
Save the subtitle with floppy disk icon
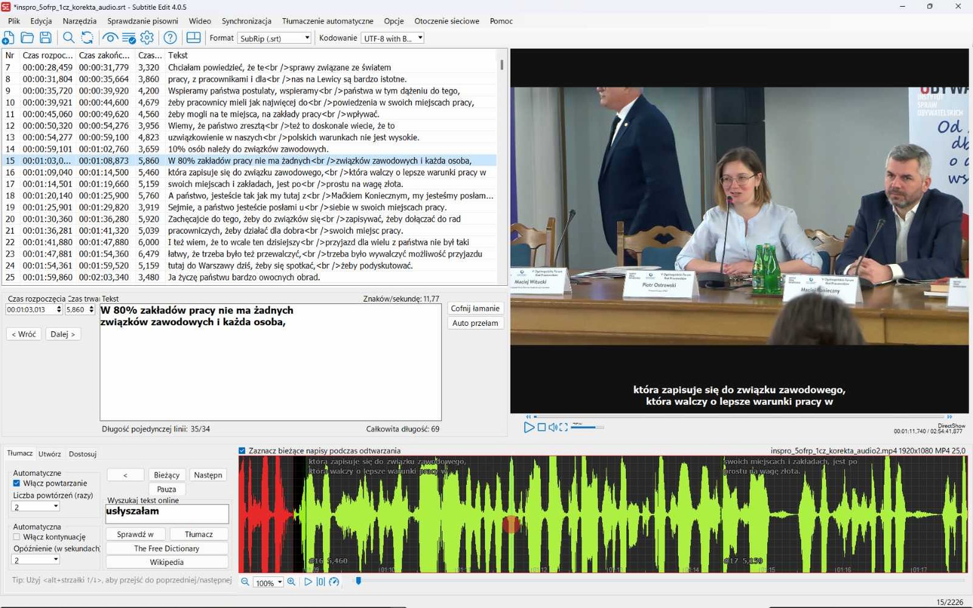point(46,38)
